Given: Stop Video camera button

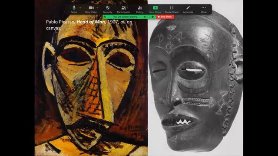Looking at the screenshot, I should tap(91, 10).
